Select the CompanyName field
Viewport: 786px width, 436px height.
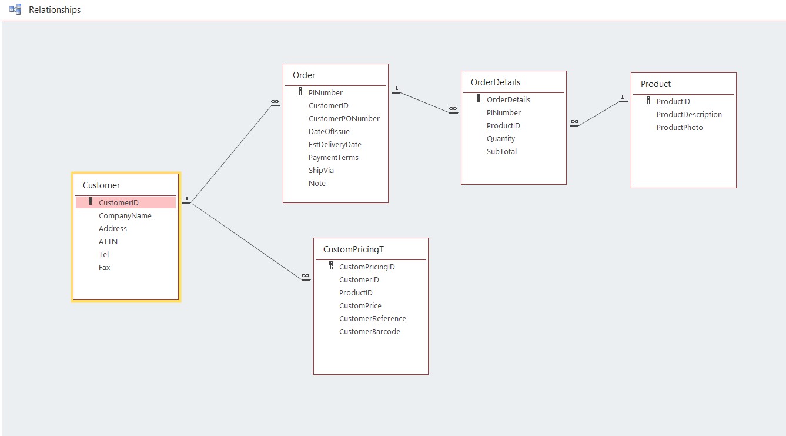click(125, 216)
